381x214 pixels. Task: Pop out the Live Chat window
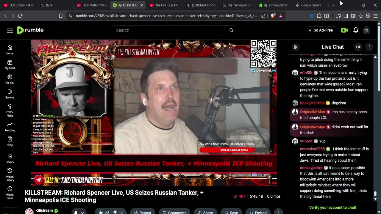pyautogui.click(x=358, y=47)
